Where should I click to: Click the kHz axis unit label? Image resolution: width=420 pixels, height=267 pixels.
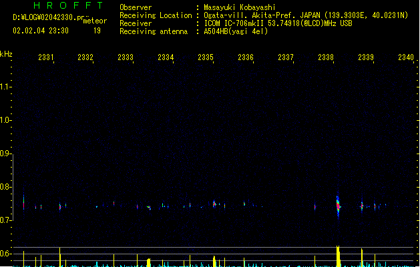point(6,54)
